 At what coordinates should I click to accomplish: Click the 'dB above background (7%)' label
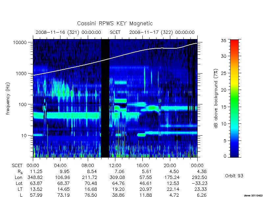[216, 98]
